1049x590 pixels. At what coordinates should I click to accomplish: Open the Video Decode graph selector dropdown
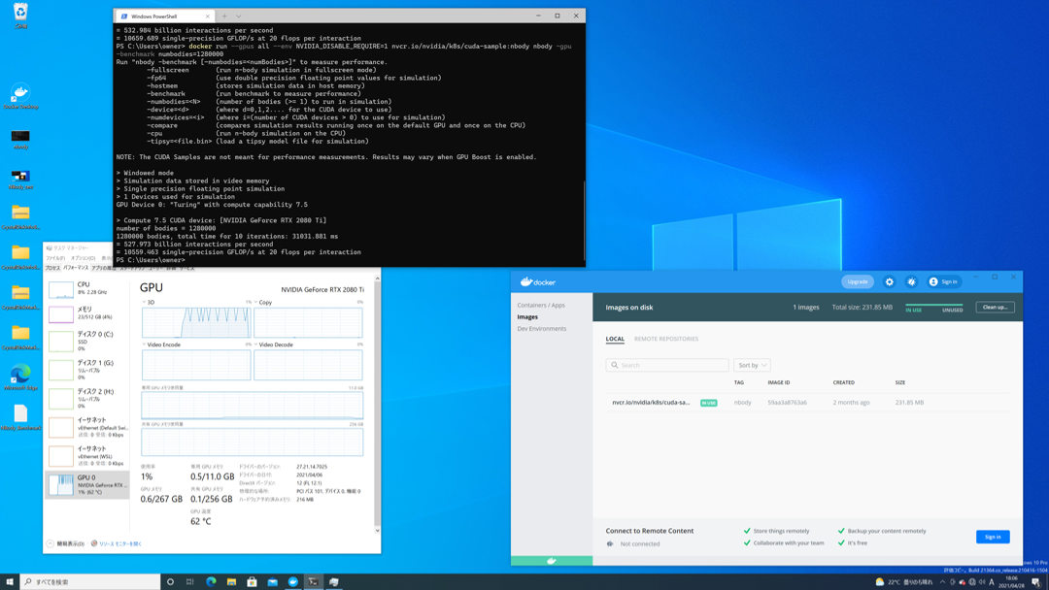coord(256,344)
